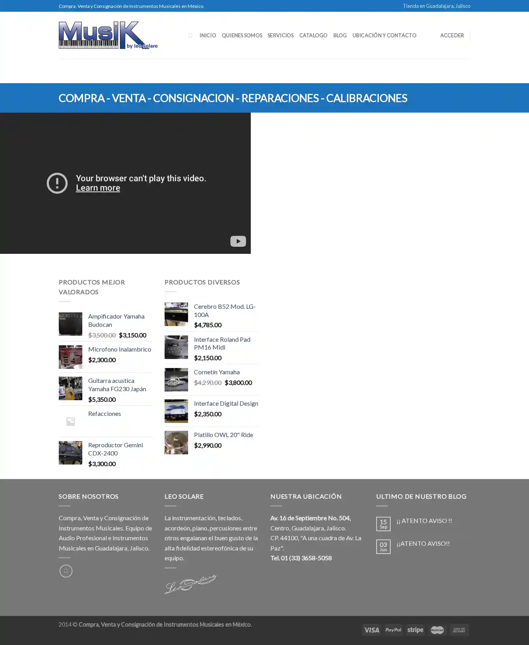
Task: Click the social icon under Sobre Nosotros
Action: [x=66, y=571]
